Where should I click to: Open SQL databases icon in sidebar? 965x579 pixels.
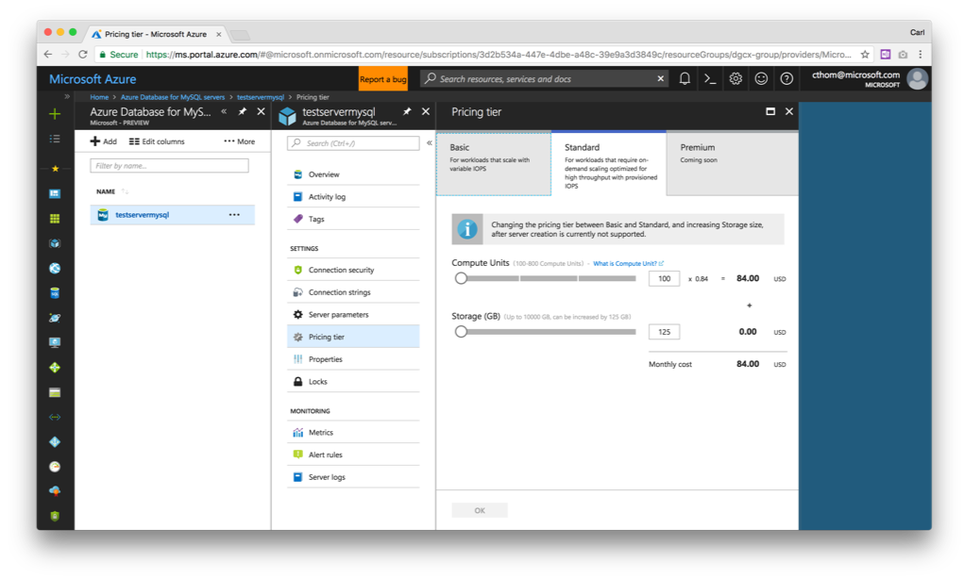tap(55, 293)
